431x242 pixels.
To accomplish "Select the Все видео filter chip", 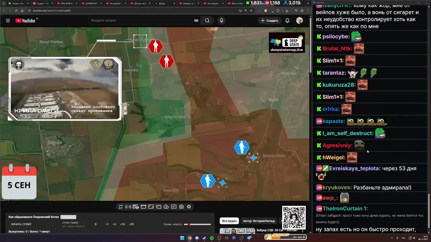I will (x=229, y=221).
